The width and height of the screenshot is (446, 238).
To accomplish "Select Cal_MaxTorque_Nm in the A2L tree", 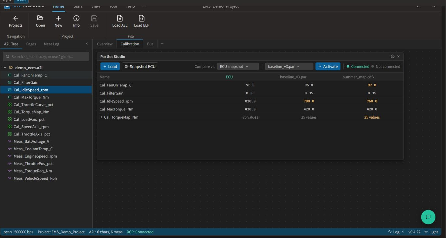I will pos(46,97).
